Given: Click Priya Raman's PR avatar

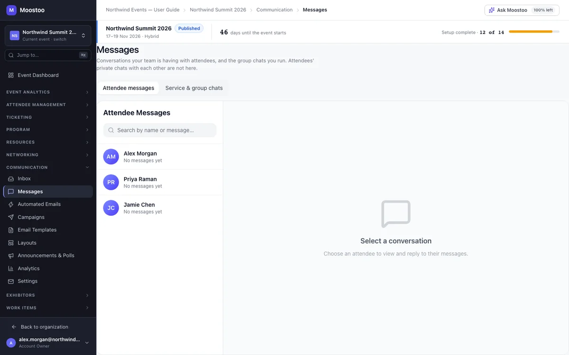Looking at the screenshot, I should pos(111,182).
